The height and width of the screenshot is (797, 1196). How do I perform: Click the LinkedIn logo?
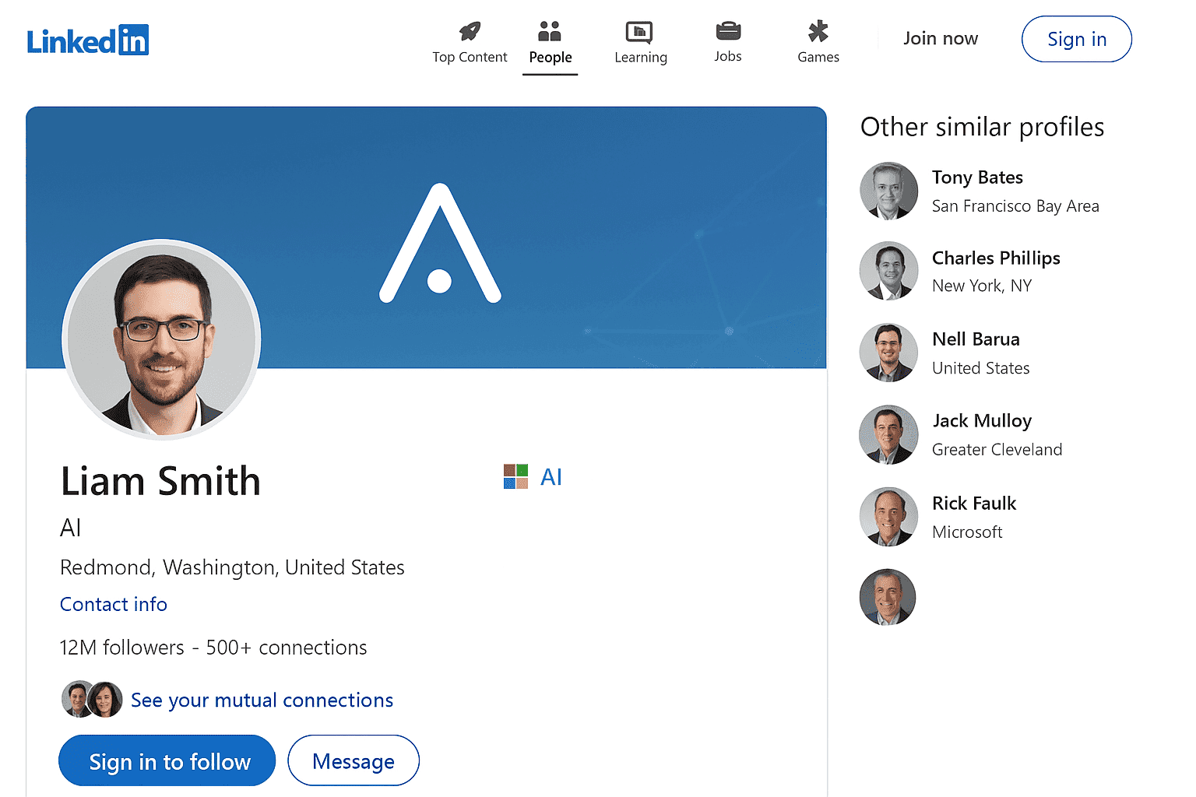pos(87,40)
